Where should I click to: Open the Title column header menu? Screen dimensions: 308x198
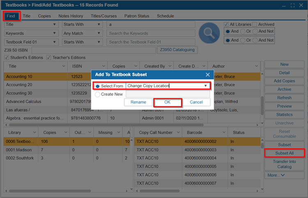[x=64, y=66]
